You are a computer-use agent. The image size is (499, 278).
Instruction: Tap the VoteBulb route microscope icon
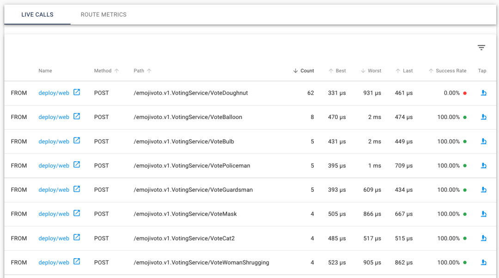tap(483, 142)
